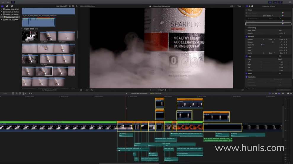
Task: Open the media import window icon
Action: (3, 2)
